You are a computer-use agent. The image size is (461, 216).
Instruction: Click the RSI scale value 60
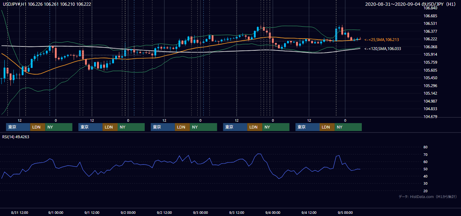(425, 162)
